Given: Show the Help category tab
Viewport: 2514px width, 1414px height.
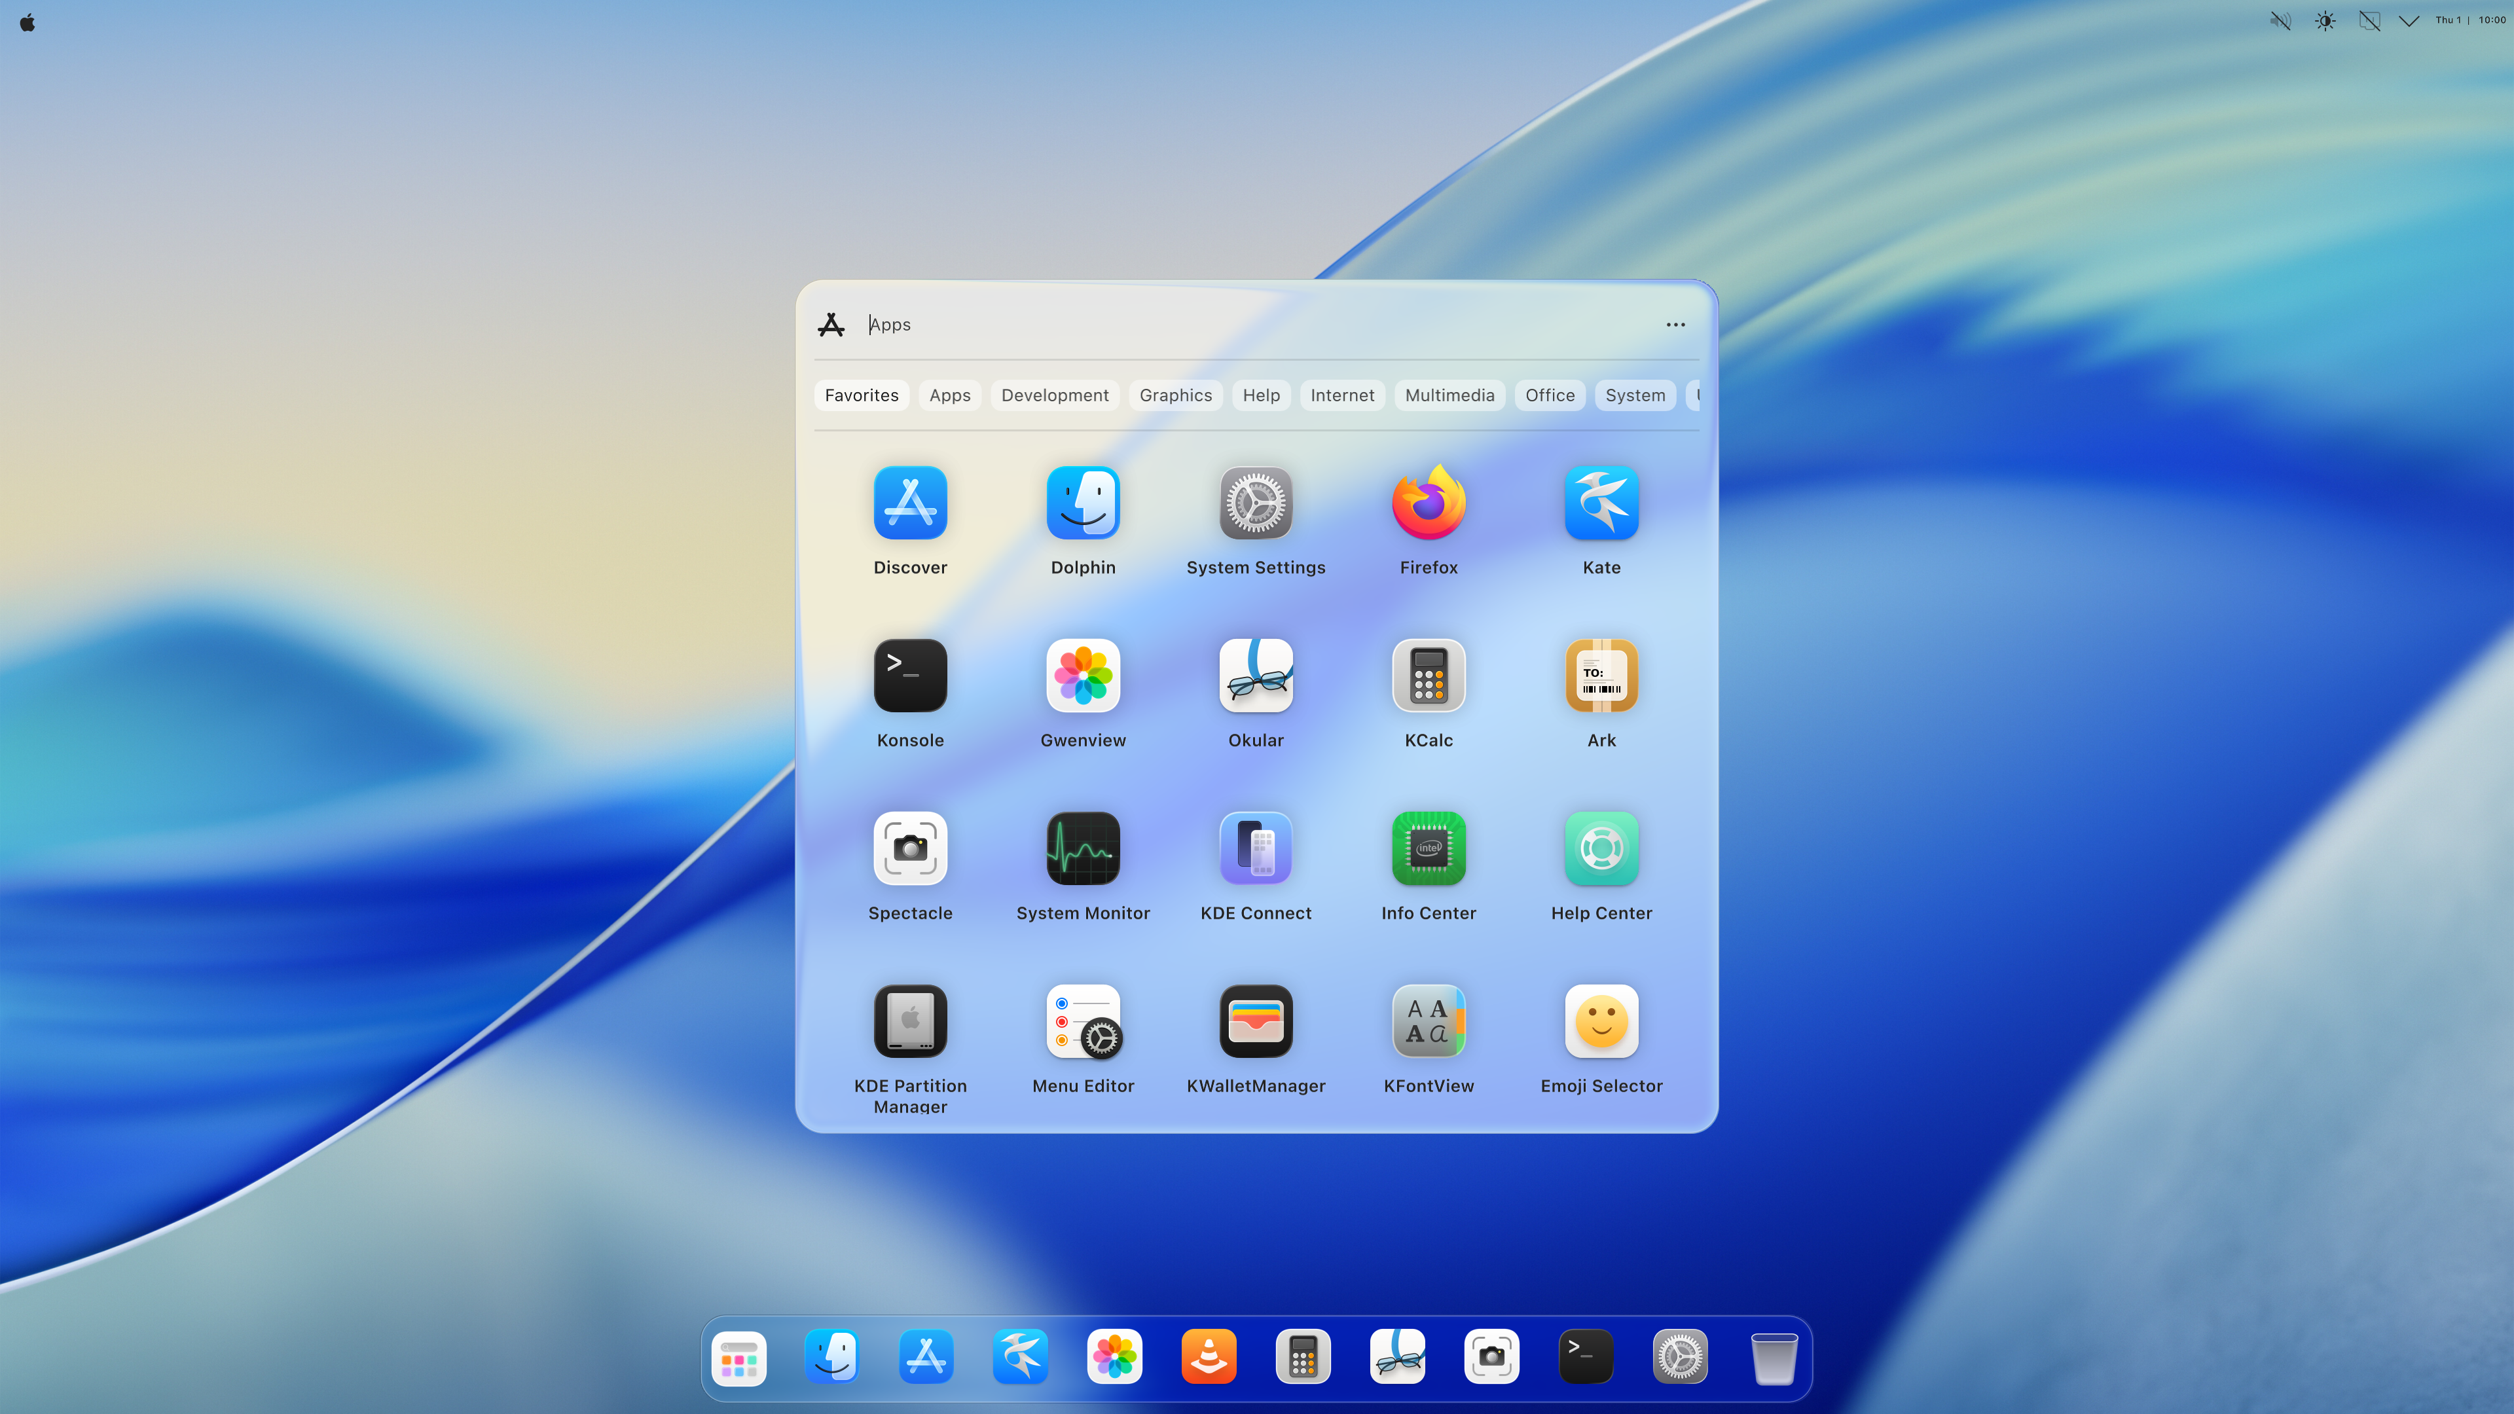Looking at the screenshot, I should point(1261,395).
